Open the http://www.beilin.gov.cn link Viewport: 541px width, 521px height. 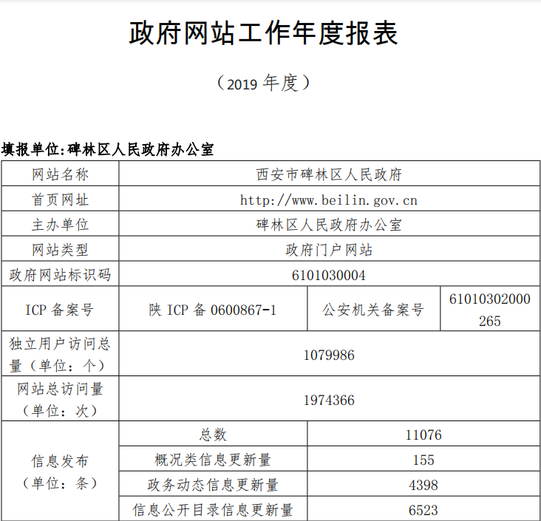(x=329, y=200)
